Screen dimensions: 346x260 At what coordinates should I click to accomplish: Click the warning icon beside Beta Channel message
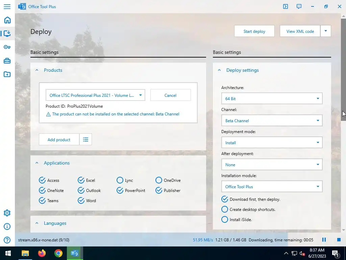click(x=48, y=114)
